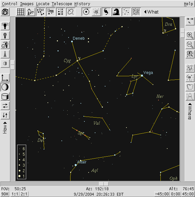Click the Aql constellation label

[95, 171]
